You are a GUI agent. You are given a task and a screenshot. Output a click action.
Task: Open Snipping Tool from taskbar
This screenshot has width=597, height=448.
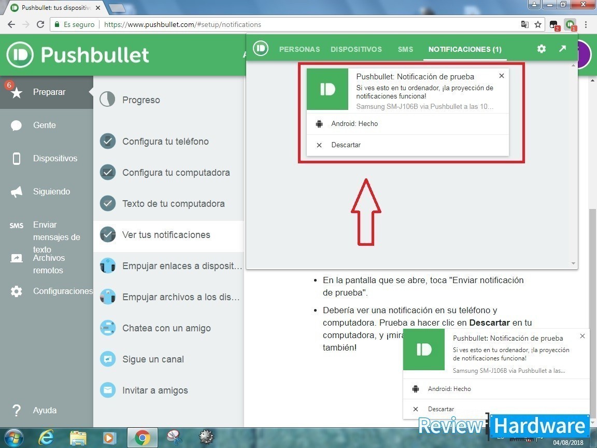[x=175, y=438]
